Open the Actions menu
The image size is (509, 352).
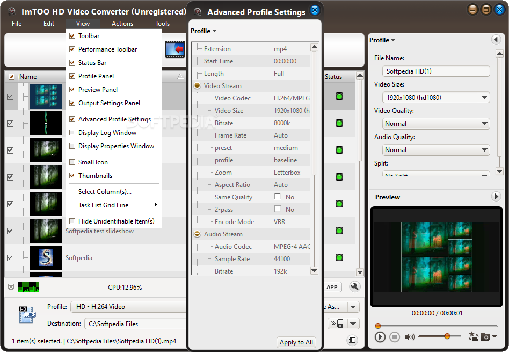122,24
